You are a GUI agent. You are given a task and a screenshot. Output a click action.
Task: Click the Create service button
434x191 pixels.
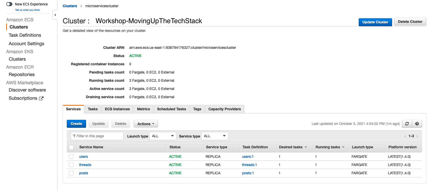coord(76,124)
